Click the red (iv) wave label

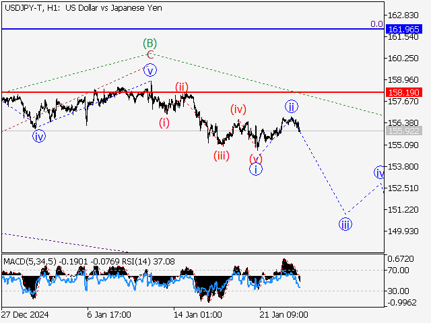click(238, 109)
